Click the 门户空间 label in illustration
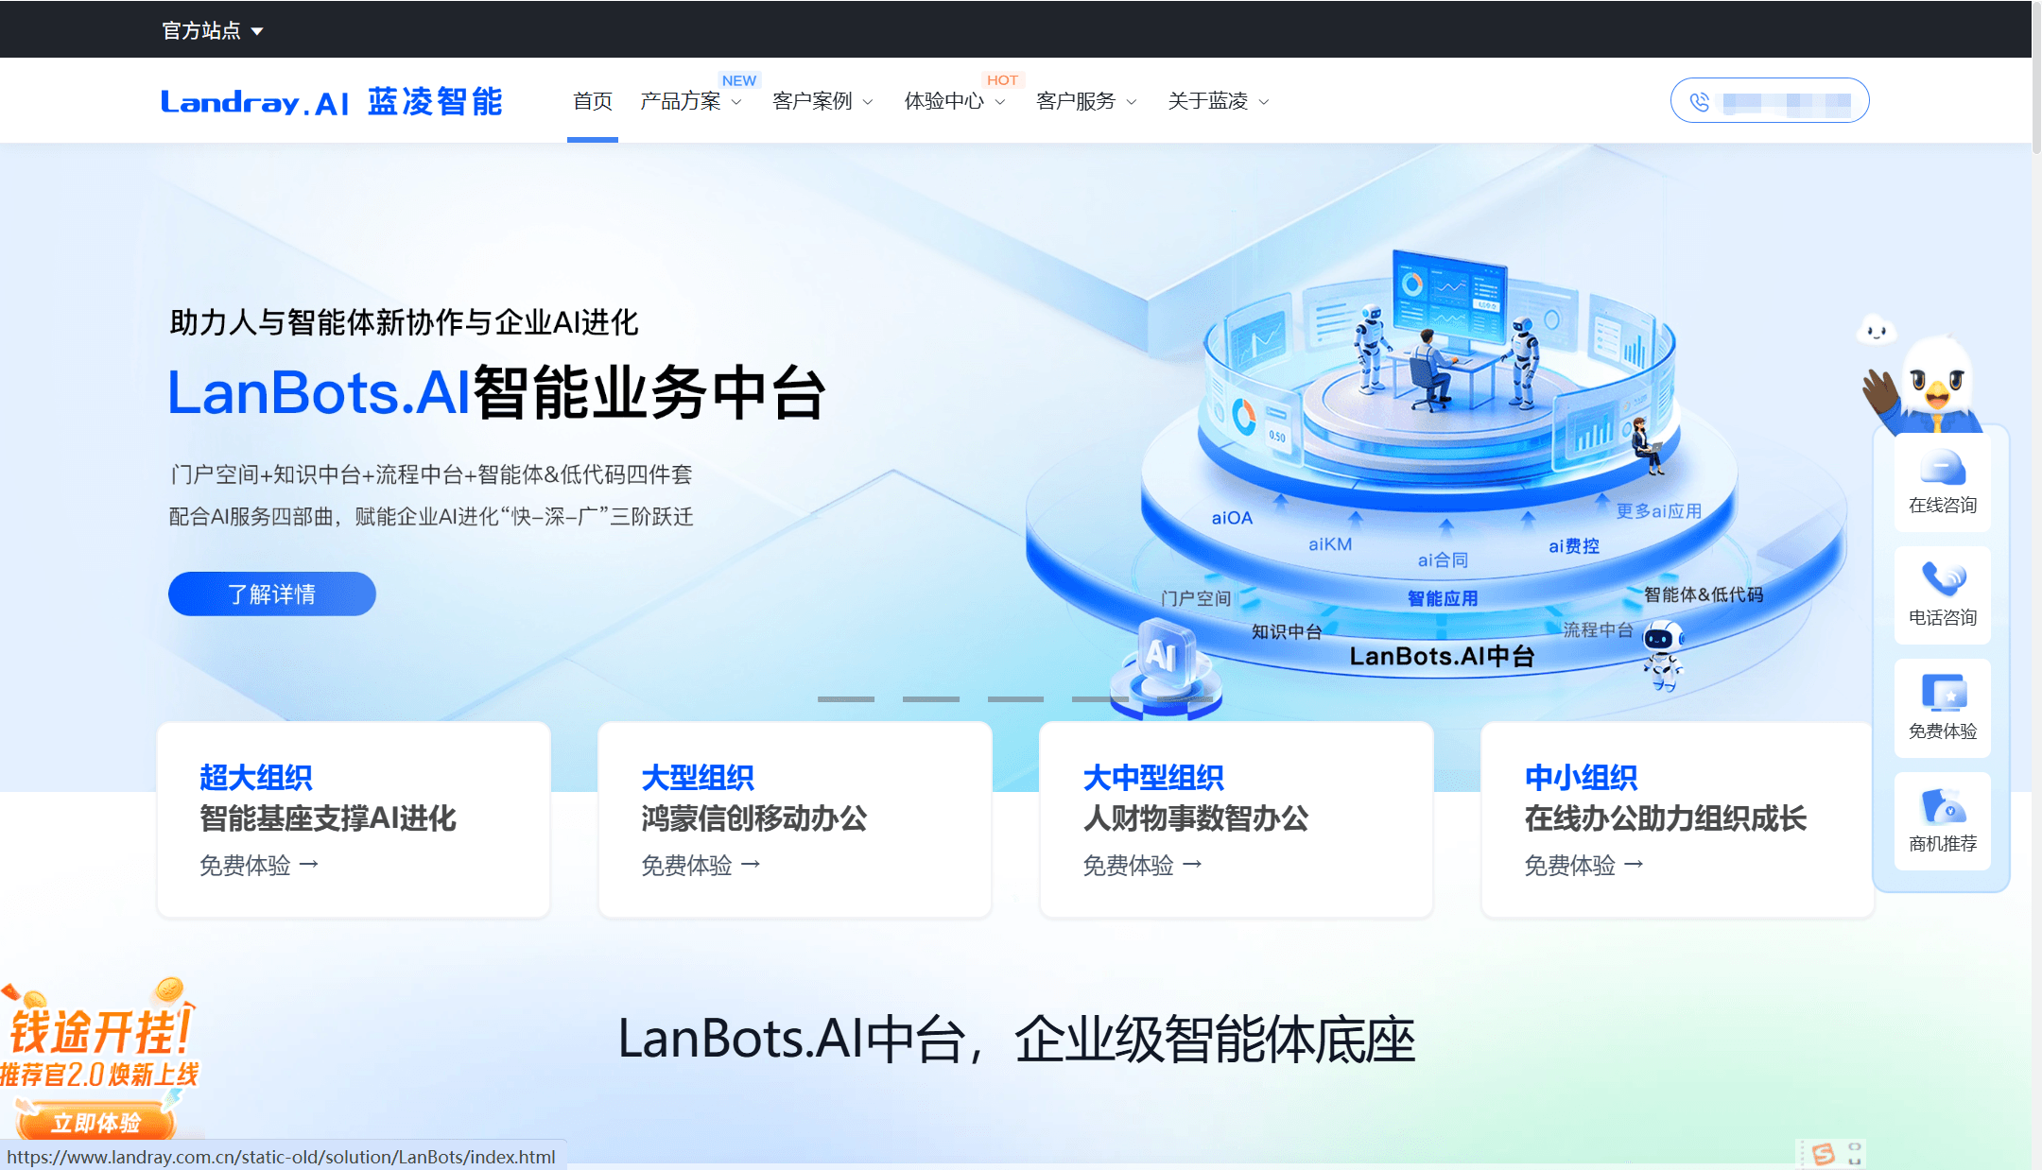 pyautogui.click(x=1196, y=598)
